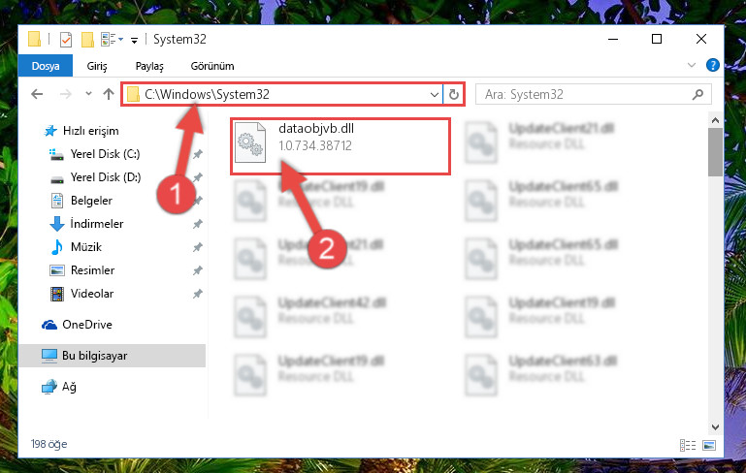Screen dimensions: 746x473
Task: Expand the ribbon with the chevron
Action: point(692,65)
